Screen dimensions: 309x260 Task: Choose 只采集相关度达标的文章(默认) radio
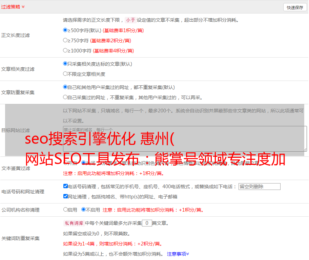(x=65, y=64)
